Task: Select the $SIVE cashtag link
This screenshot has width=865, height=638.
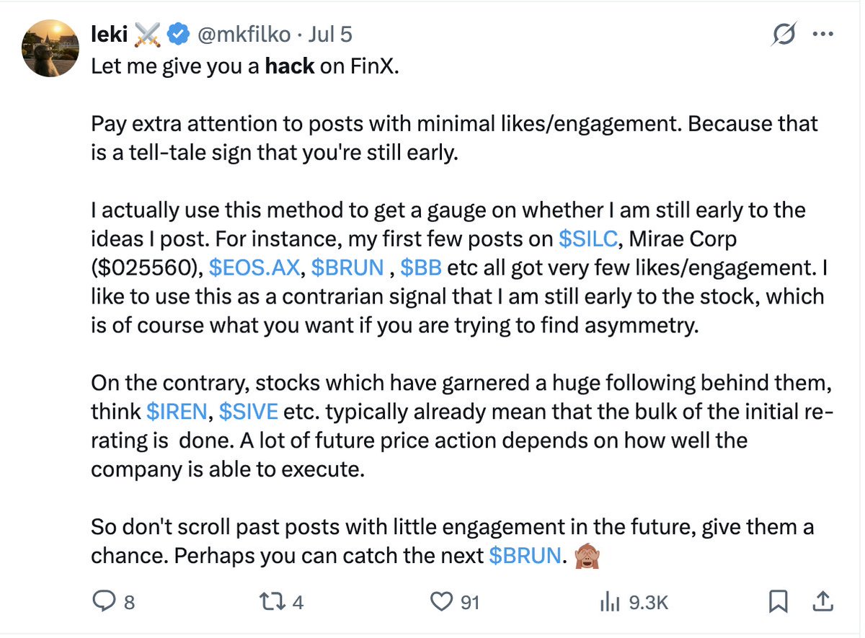Action: tap(249, 412)
